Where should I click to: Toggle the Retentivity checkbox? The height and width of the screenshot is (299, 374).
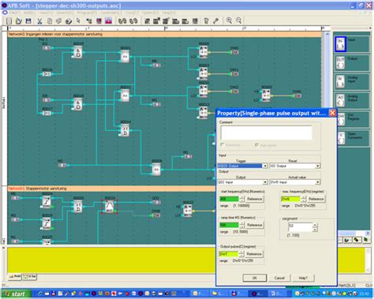tap(223, 145)
